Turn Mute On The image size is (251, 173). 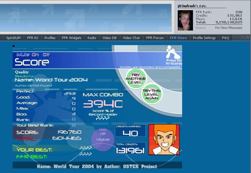click(x=35, y=55)
